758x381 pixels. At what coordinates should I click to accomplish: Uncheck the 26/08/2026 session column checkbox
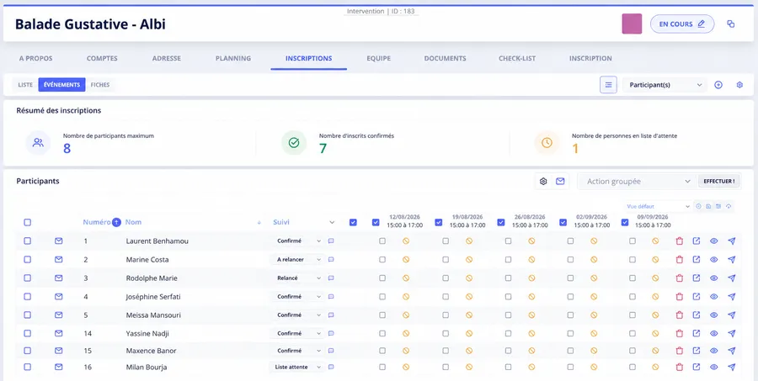point(501,223)
